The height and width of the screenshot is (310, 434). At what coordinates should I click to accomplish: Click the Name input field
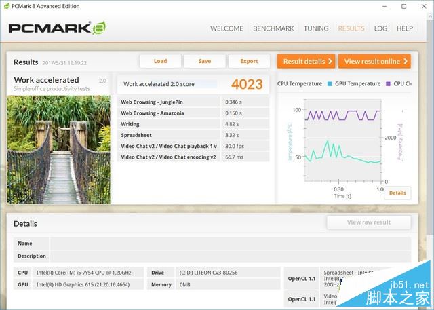coord(231,244)
